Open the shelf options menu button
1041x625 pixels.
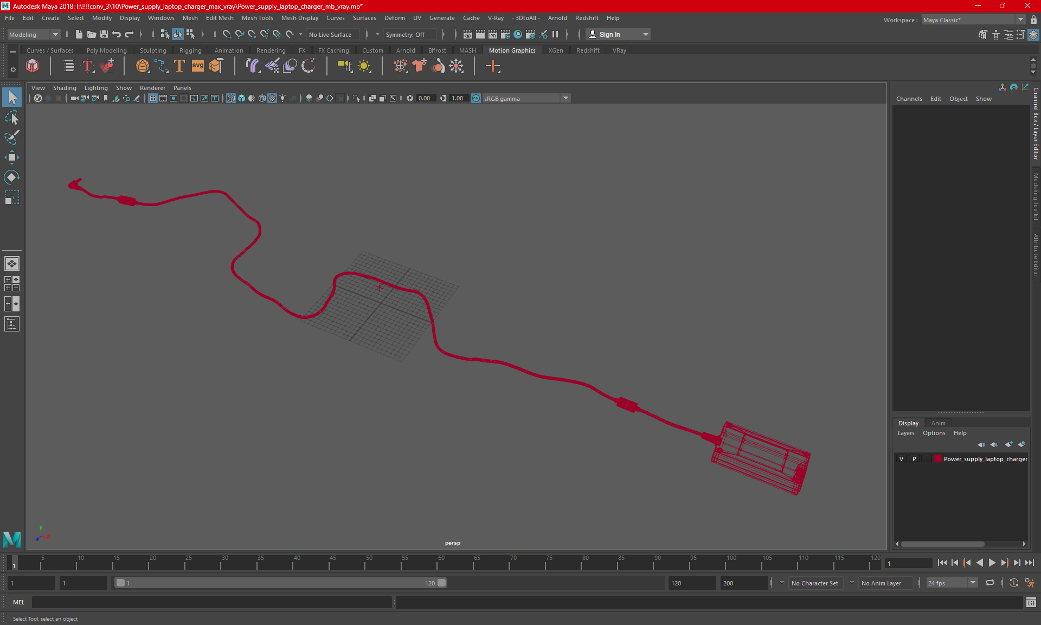pyautogui.click(x=13, y=69)
